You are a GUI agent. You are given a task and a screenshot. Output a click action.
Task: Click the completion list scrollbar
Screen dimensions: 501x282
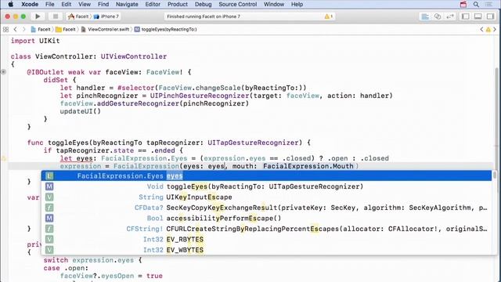coord(495,175)
